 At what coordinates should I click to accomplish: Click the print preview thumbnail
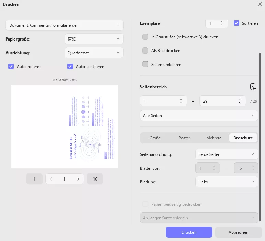65,126
